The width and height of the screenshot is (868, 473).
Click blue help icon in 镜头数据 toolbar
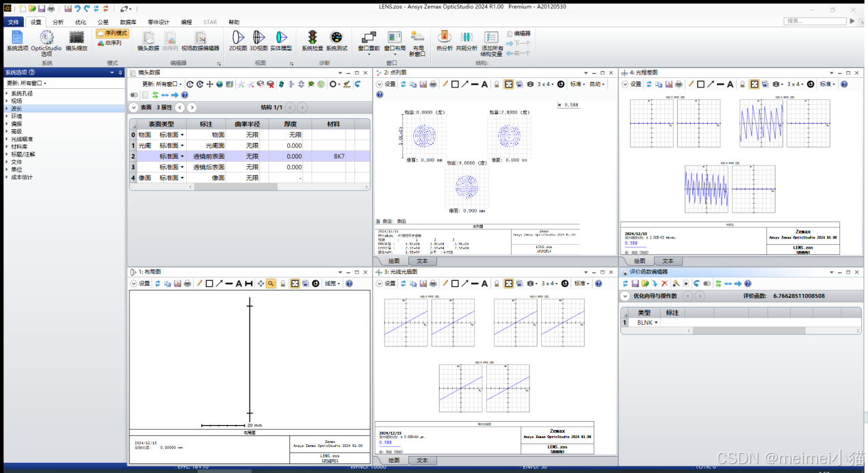click(x=184, y=95)
